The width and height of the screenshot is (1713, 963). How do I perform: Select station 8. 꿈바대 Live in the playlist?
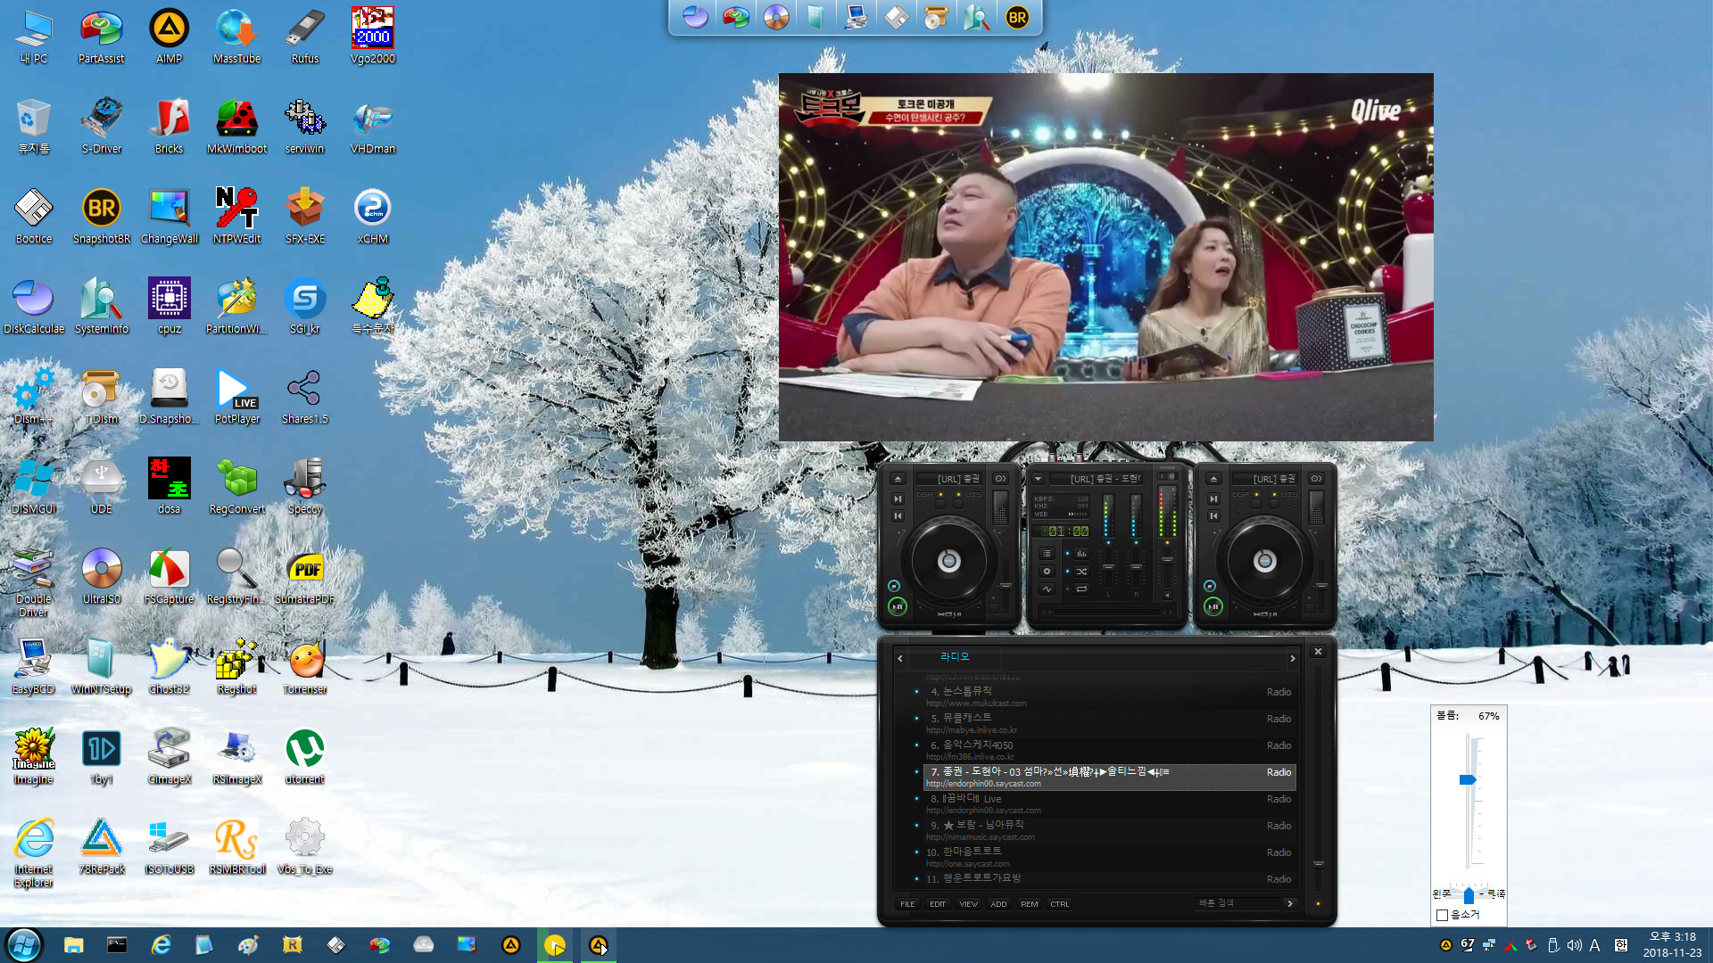click(x=1109, y=803)
